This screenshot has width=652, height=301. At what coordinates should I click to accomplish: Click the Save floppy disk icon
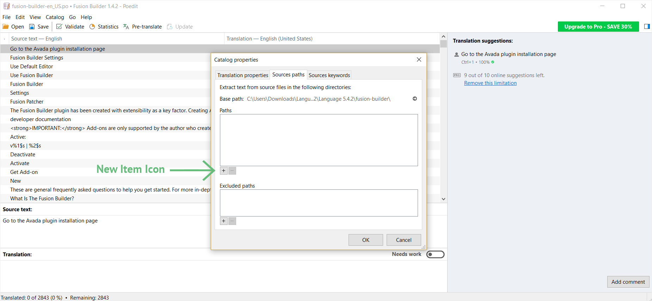[32, 27]
